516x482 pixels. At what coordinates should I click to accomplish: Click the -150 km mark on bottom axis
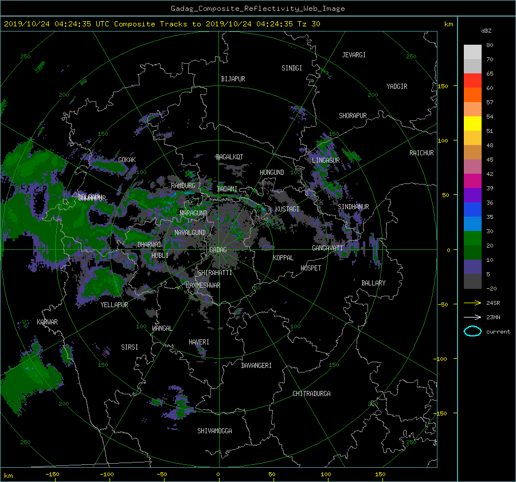click(52, 475)
